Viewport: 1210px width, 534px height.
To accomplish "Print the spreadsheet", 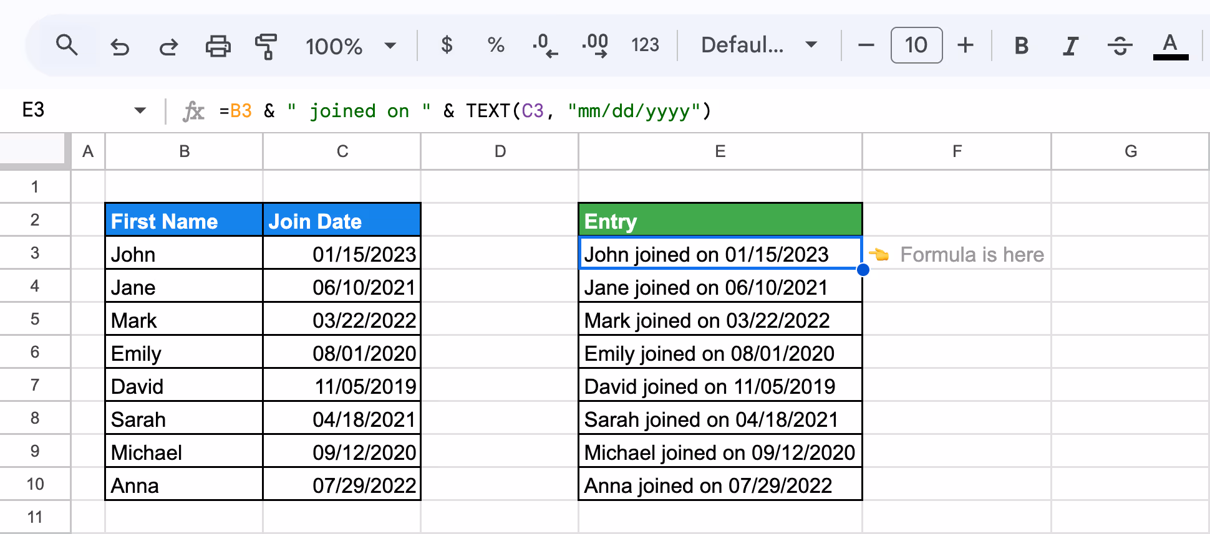I will [x=218, y=46].
